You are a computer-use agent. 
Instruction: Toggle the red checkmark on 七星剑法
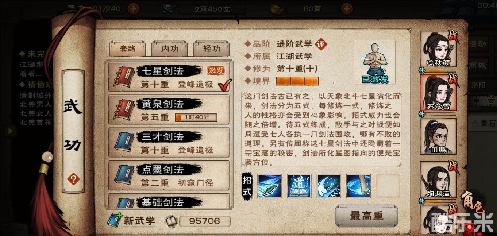click(225, 85)
